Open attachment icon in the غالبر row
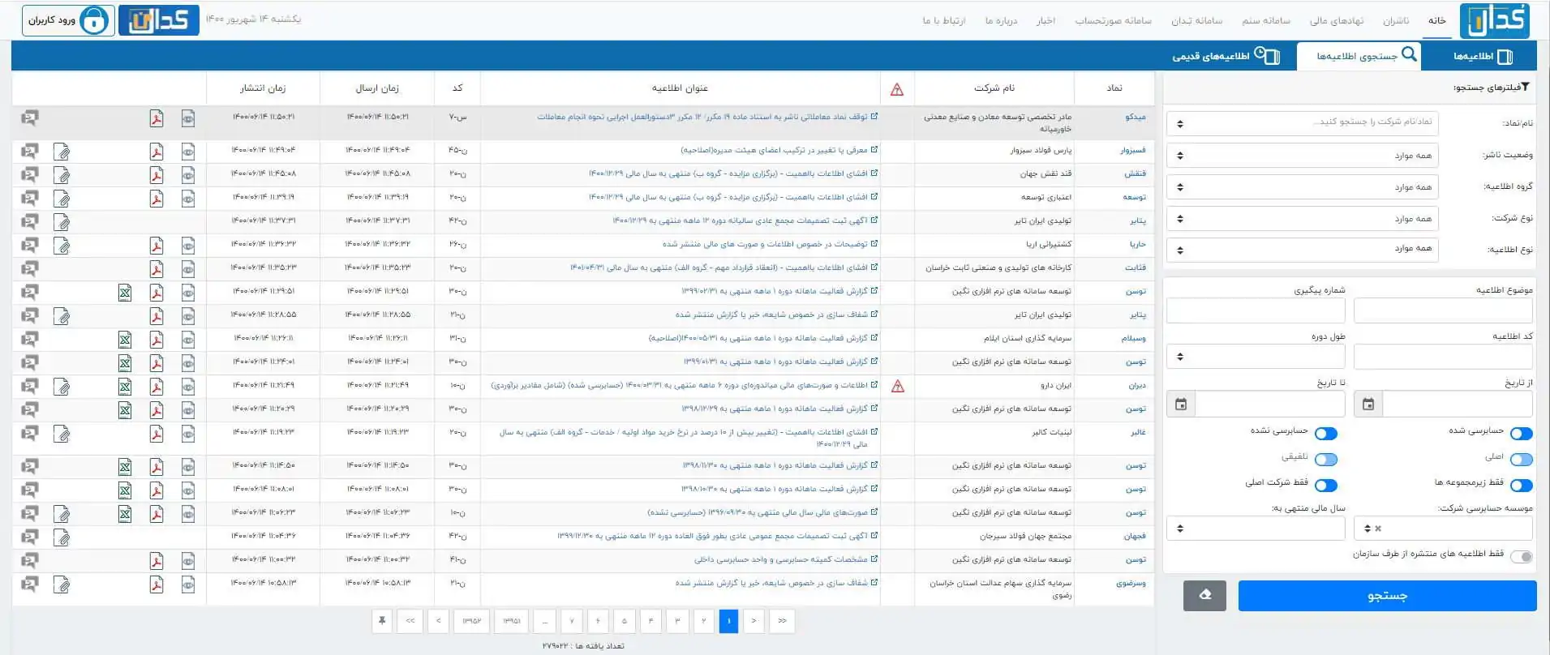 (x=62, y=435)
